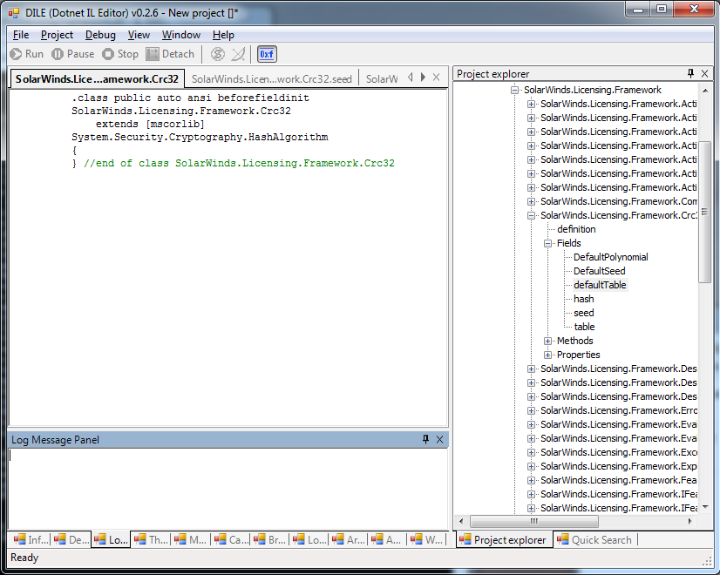Image resolution: width=720 pixels, height=575 pixels.
Task: Click the crossed-arrow icon beside the 0xf button
Action: pos(238,54)
